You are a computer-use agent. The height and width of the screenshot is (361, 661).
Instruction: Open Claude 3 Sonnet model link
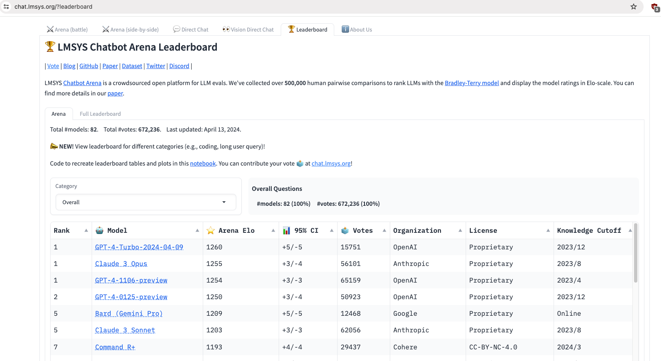tap(125, 330)
